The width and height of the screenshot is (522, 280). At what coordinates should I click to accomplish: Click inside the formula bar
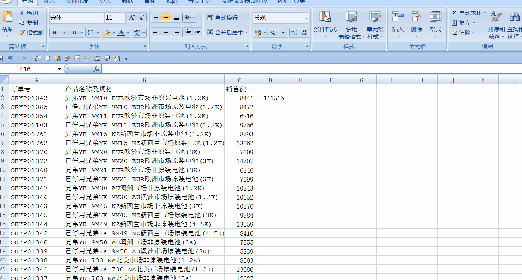point(311,69)
